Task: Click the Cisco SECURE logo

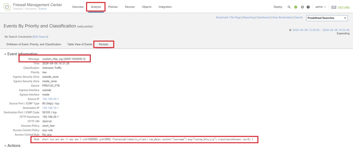Action: tap(340, 7)
